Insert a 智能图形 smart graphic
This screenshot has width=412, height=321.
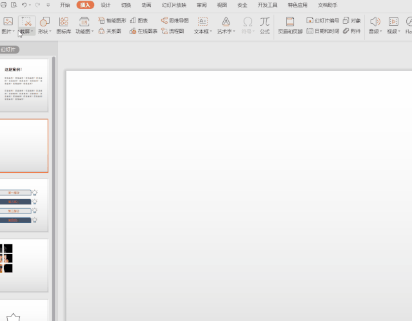(x=112, y=21)
